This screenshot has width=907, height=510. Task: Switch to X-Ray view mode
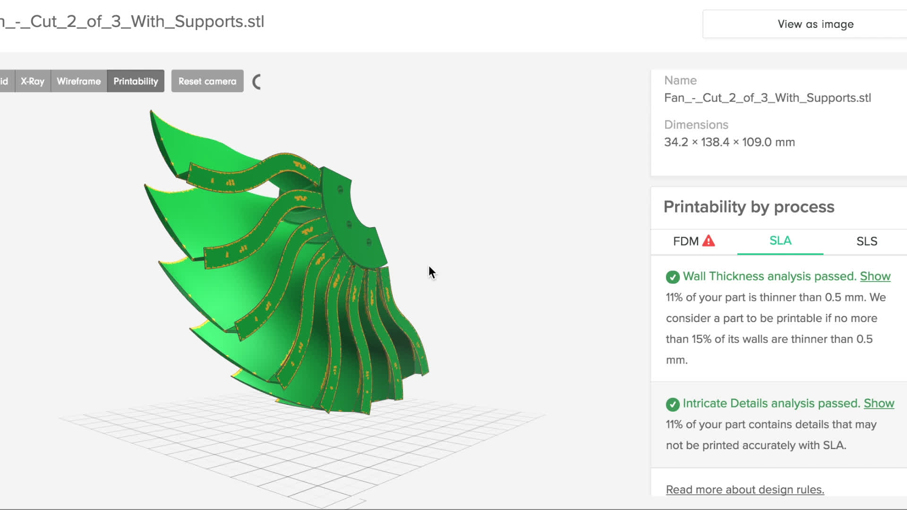(x=33, y=81)
